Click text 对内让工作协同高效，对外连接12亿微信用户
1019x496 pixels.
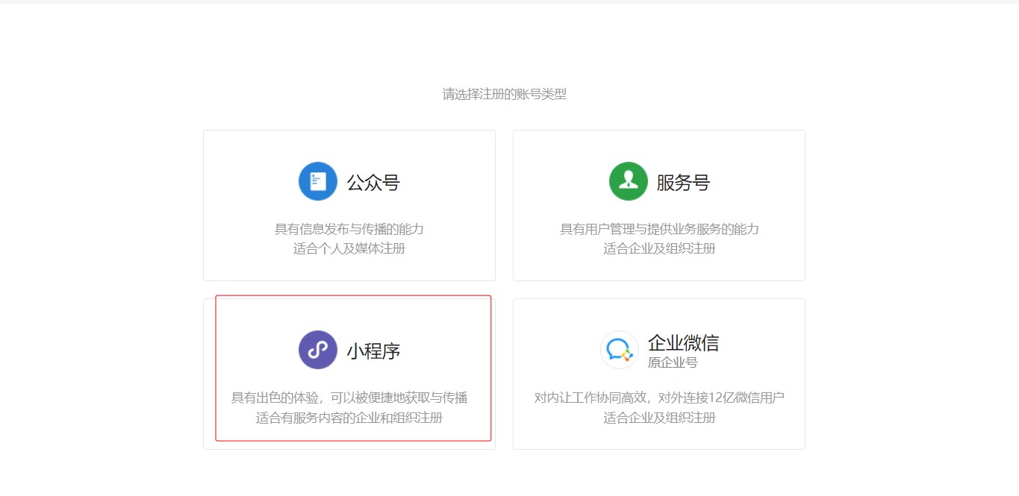659,398
